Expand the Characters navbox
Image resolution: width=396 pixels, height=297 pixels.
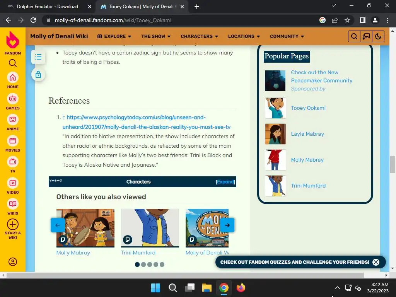[225, 182]
